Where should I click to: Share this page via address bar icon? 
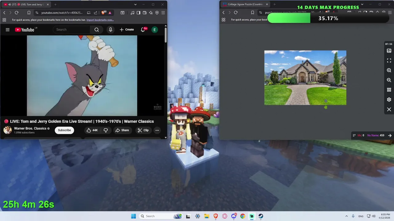coord(95,13)
